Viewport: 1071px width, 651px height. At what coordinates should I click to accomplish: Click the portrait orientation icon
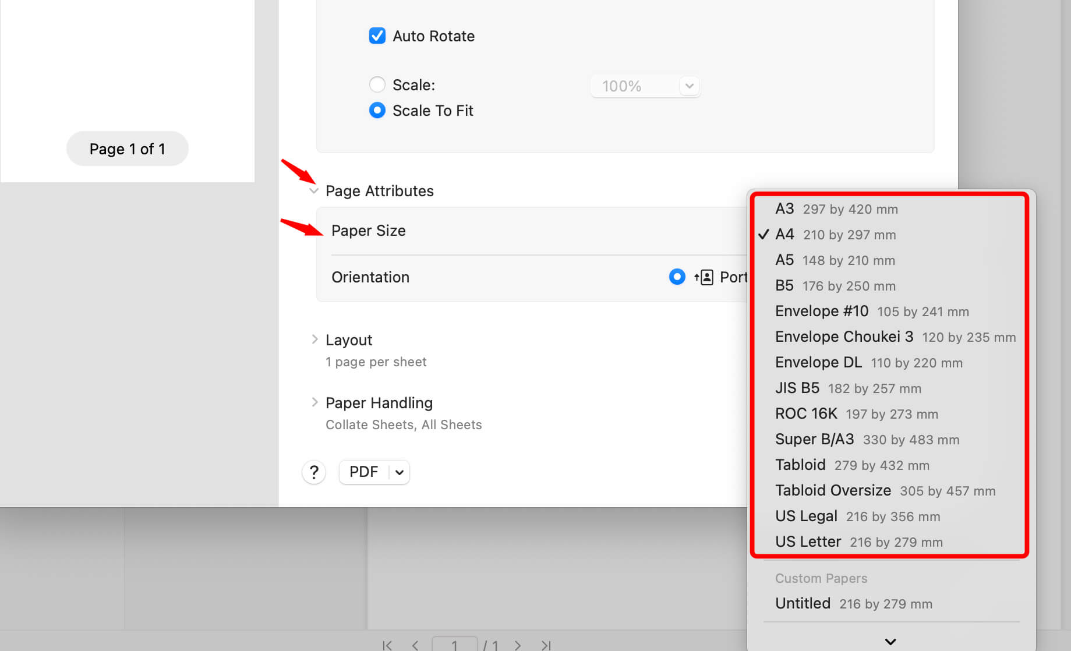(704, 277)
